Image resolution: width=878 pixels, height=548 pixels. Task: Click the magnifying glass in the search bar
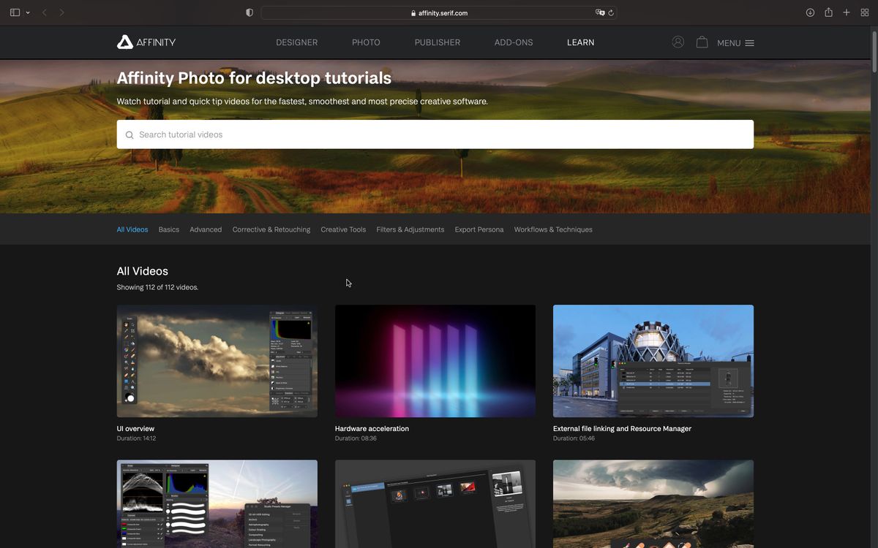point(129,134)
